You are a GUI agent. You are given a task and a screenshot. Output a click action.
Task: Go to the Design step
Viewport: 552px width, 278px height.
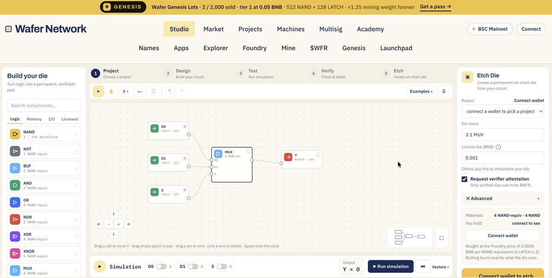183,74
